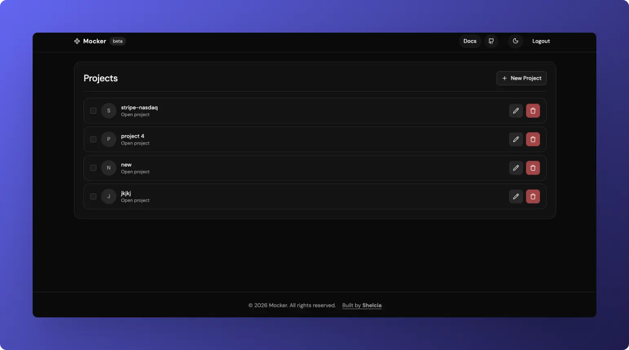This screenshot has width=629, height=350.
Task: Tick the checkbox for new project
Action: pyautogui.click(x=93, y=168)
